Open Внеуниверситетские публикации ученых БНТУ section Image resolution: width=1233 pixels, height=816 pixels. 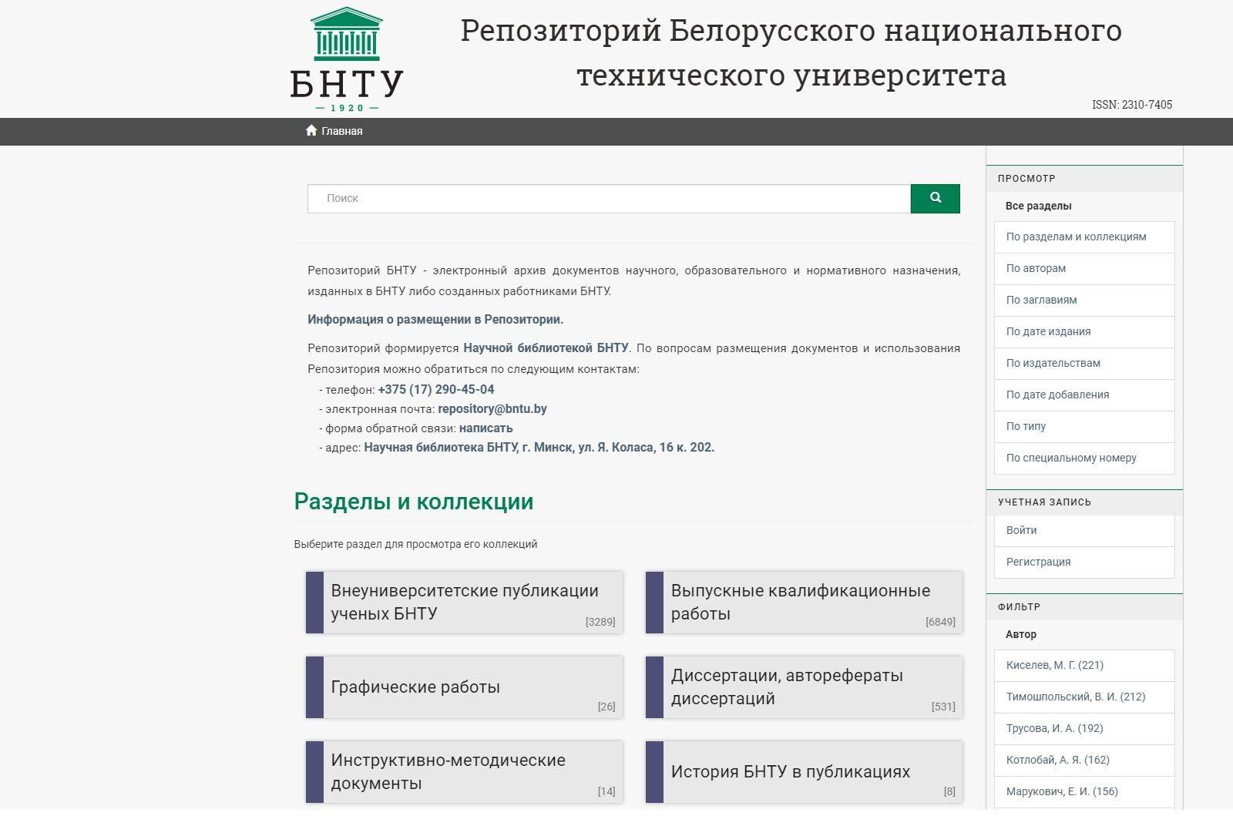[x=464, y=602]
